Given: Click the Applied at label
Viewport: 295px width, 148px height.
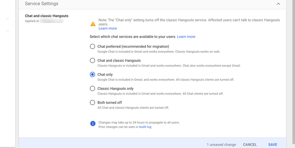Looking at the screenshot, I should [x=32, y=21].
